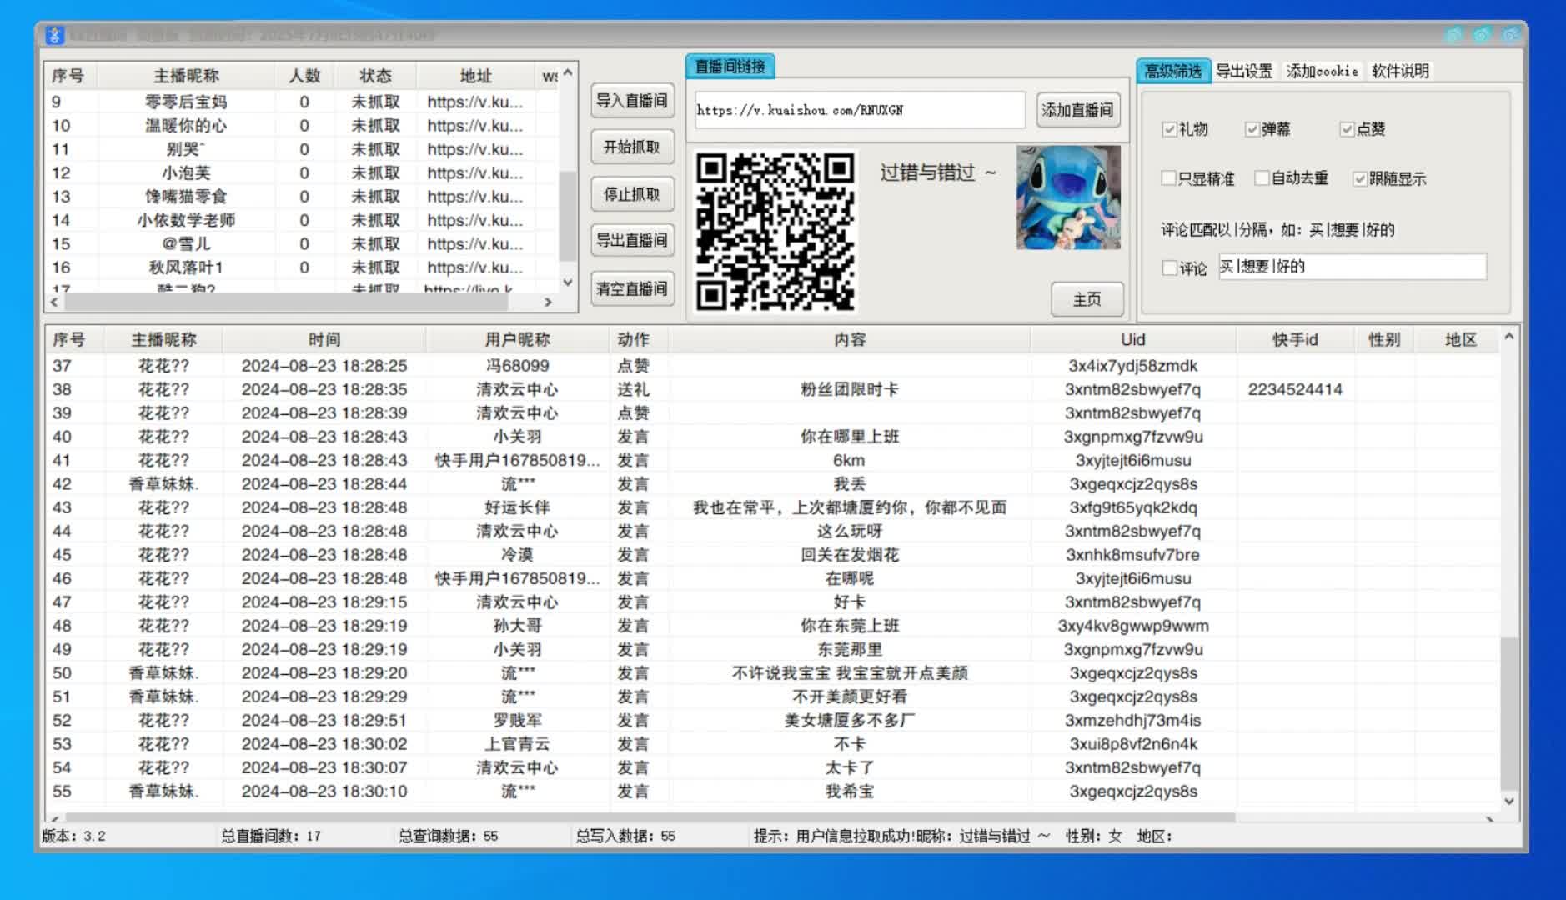Click the 性别 column header
Viewport: 1566px width, 900px height.
[x=1384, y=339]
